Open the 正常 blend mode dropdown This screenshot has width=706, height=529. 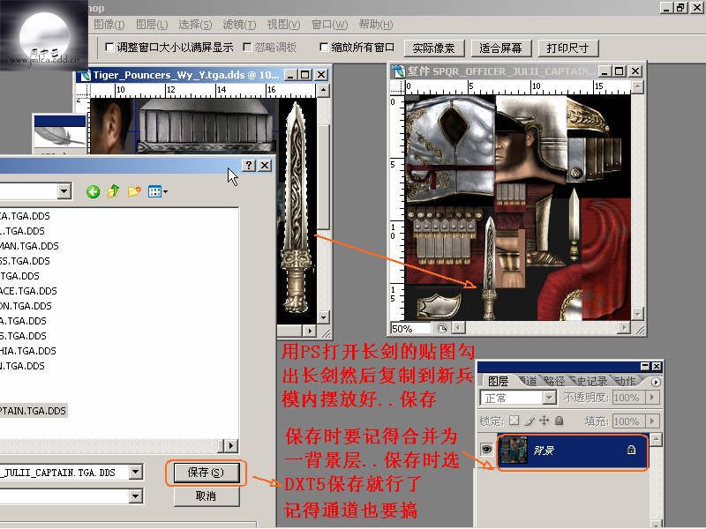pos(549,398)
